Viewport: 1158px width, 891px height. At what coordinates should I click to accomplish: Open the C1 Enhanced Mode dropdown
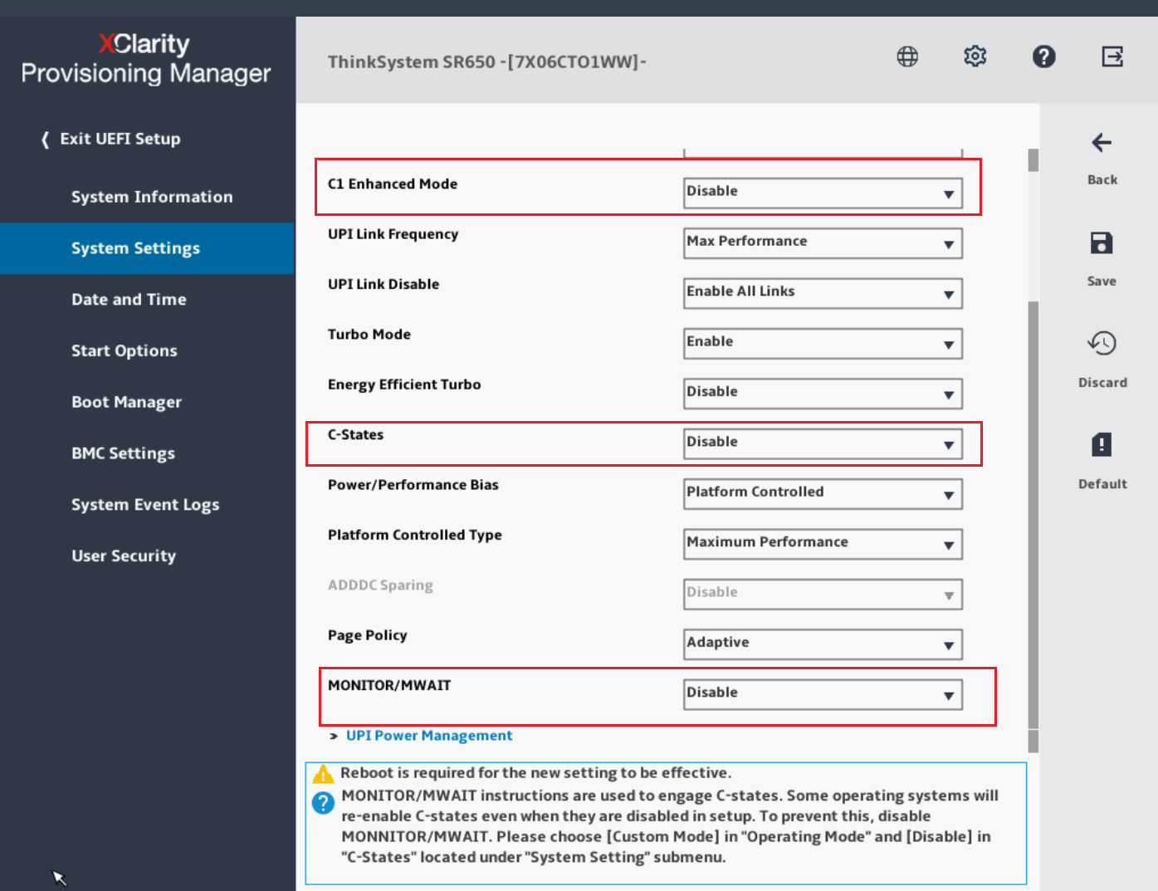pyautogui.click(x=823, y=193)
